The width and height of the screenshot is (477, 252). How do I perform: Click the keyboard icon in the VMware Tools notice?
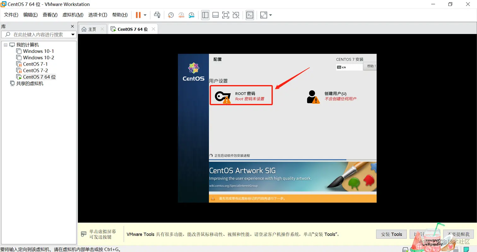[x=84, y=234]
